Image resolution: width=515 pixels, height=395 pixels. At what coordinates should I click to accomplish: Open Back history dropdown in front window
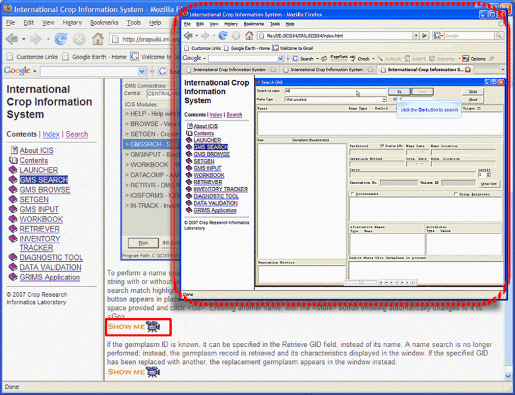[x=197, y=36]
